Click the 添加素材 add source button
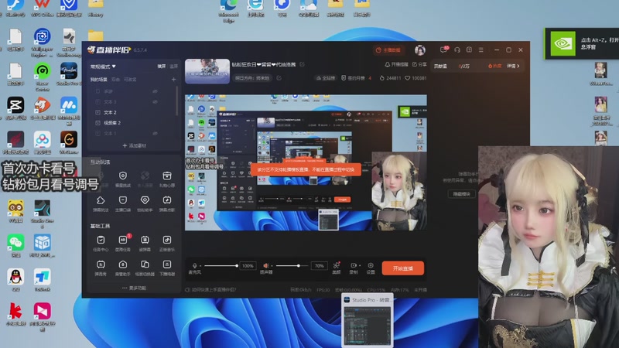 click(x=134, y=145)
